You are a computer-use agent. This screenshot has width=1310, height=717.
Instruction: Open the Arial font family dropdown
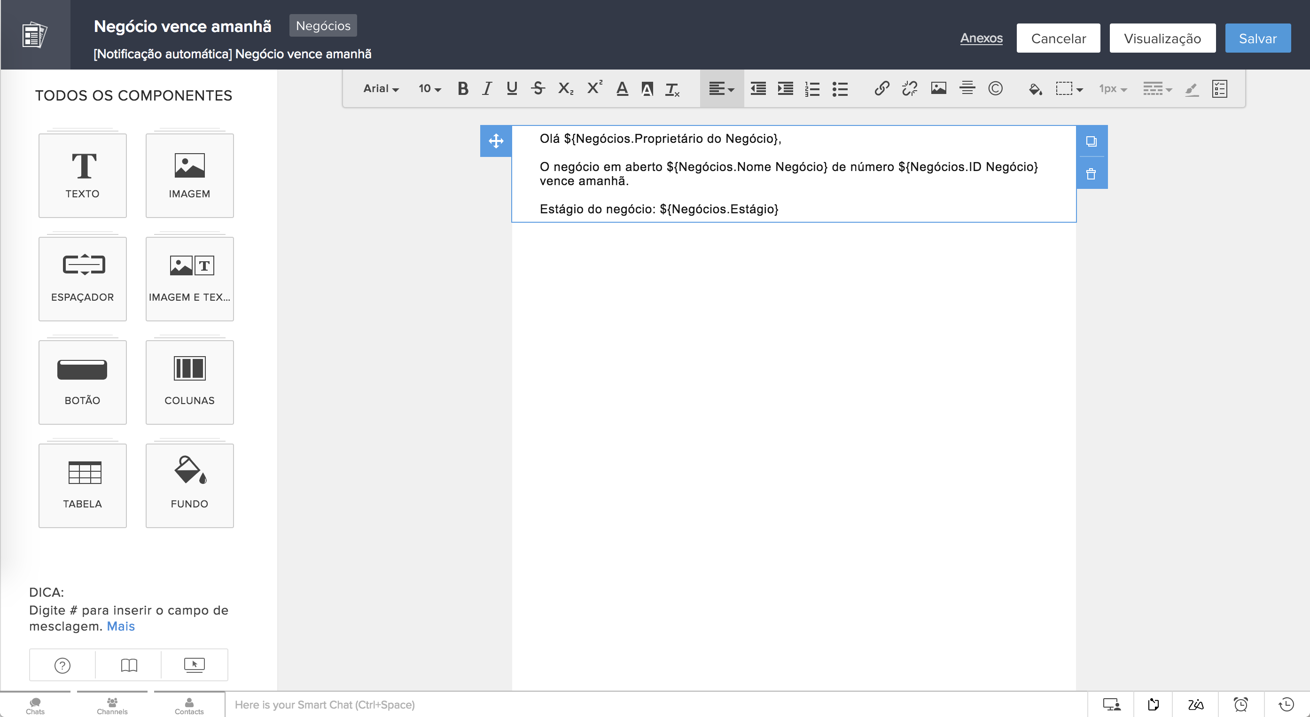coord(381,88)
